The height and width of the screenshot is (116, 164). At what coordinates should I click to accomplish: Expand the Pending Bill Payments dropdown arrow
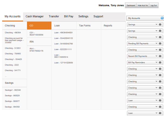tap(156, 43)
